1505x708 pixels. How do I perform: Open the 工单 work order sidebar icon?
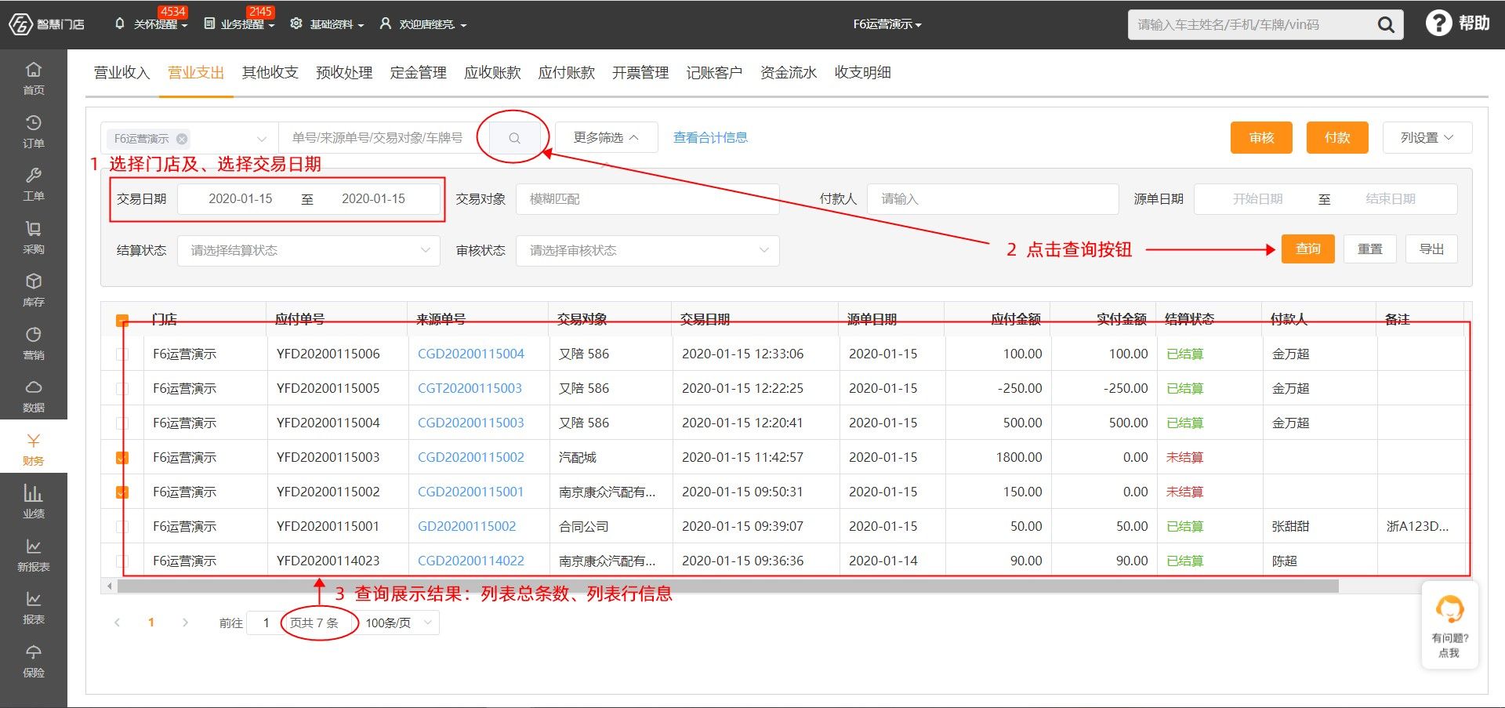[34, 183]
